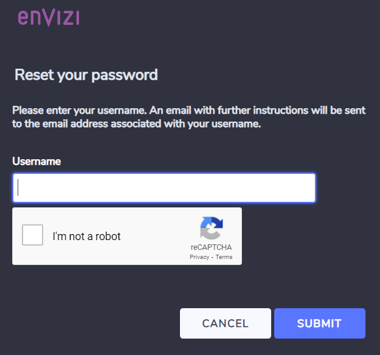Click the "I'm not a robot" label text

pyautogui.click(x=86, y=236)
